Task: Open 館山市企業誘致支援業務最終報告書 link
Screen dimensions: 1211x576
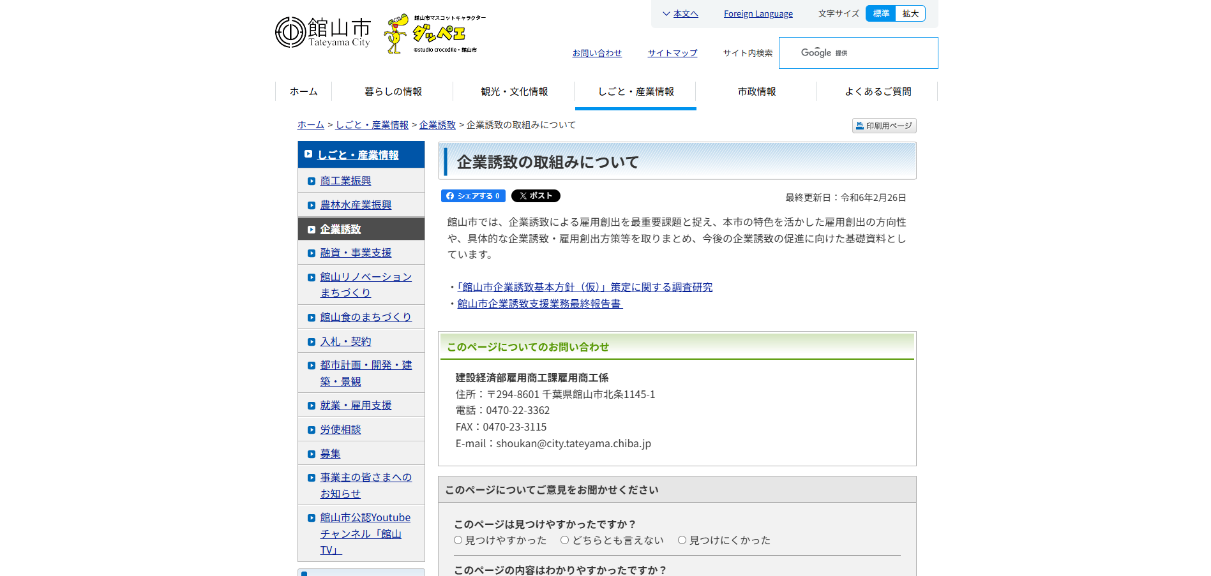Action: [x=539, y=304]
